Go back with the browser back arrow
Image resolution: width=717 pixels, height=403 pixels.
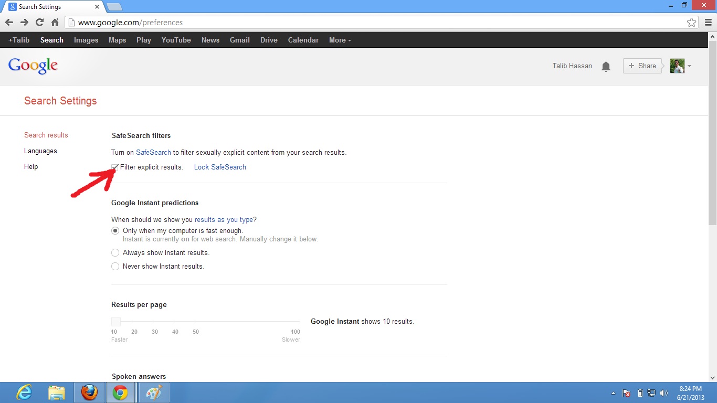9,23
